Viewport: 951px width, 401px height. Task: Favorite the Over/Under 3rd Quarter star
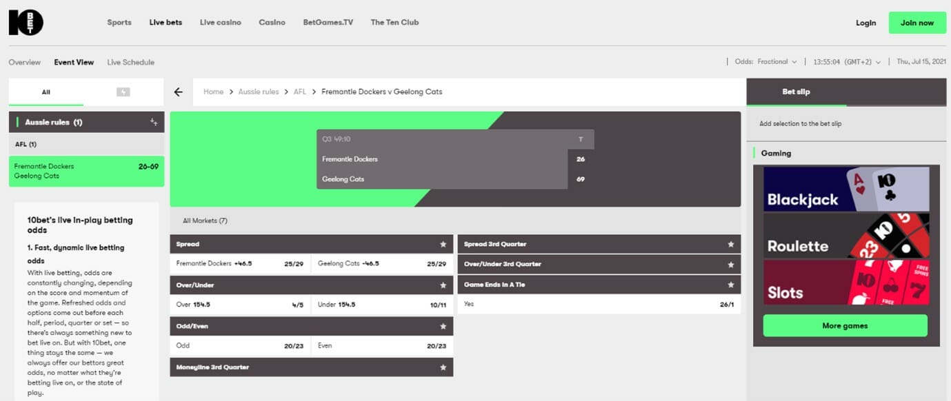pyautogui.click(x=731, y=264)
